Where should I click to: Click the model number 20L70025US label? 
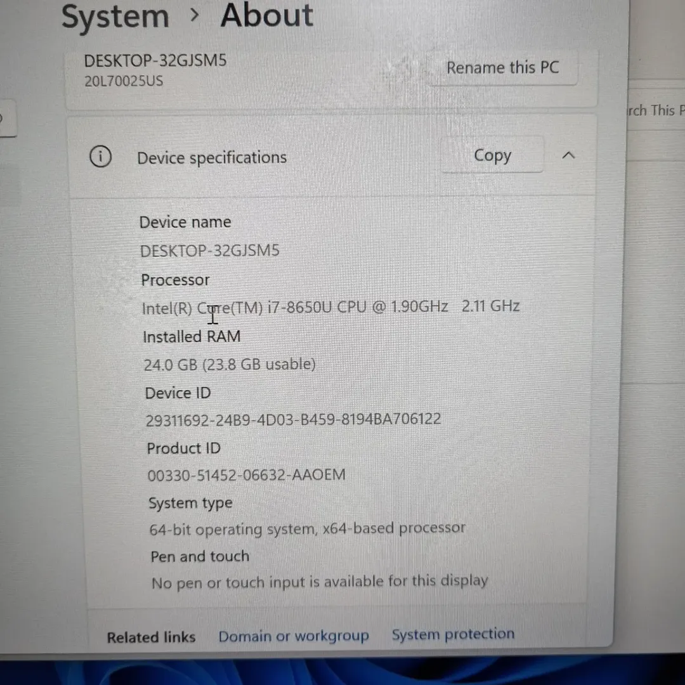[x=123, y=81]
